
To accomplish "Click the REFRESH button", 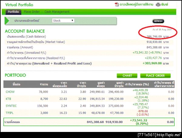I will tap(158, 21).
